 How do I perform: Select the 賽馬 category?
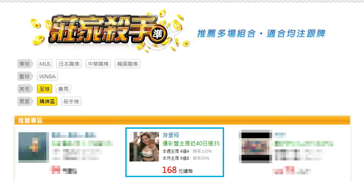(x=63, y=89)
